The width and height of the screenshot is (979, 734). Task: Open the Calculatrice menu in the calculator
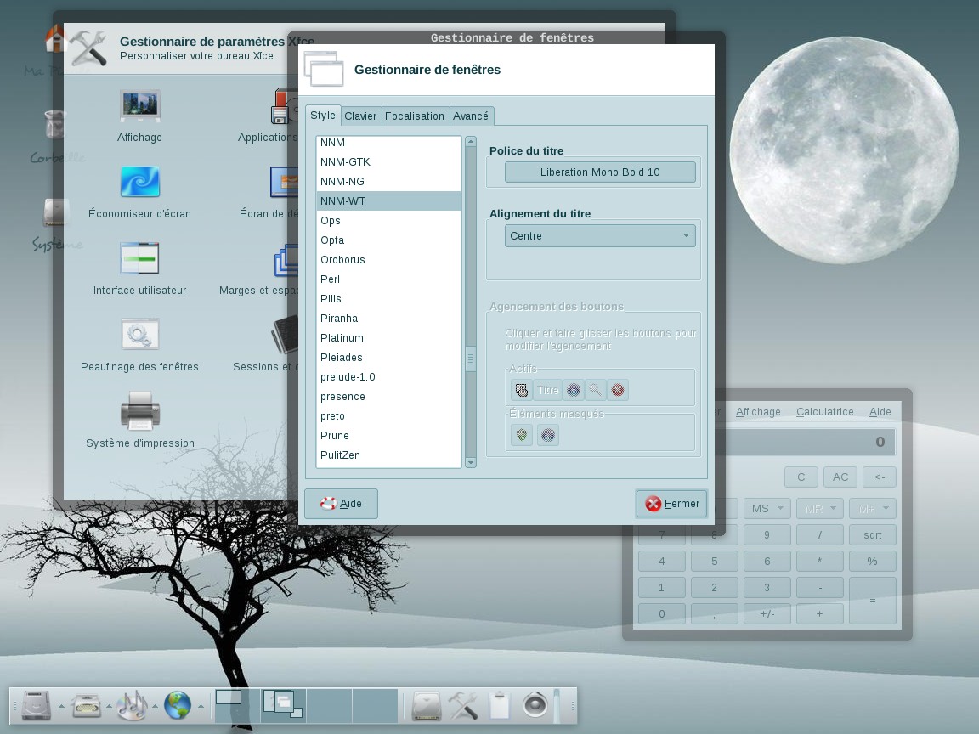tap(825, 412)
